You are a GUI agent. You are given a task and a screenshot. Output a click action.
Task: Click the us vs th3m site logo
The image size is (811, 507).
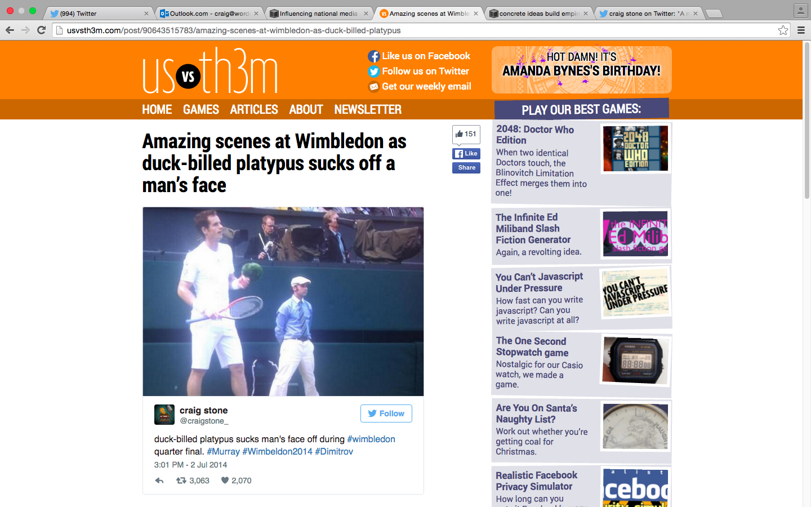pyautogui.click(x=210, y=72)
